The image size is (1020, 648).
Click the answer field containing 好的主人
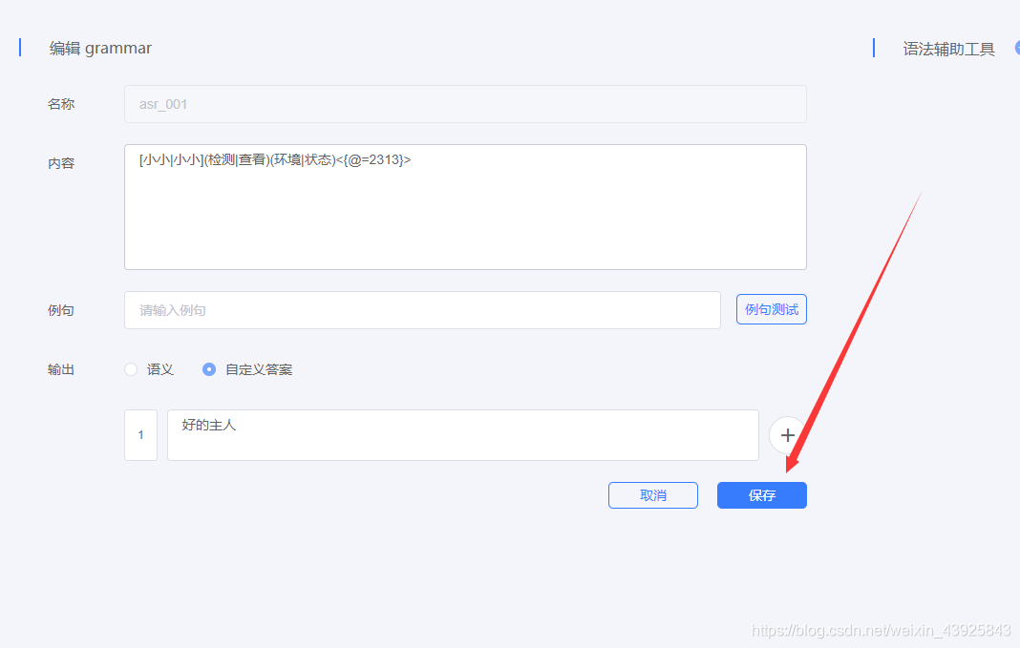(x=462, y=435)
